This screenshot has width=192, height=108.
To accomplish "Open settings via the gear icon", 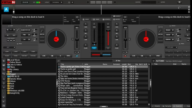I will tap(179, 2).
